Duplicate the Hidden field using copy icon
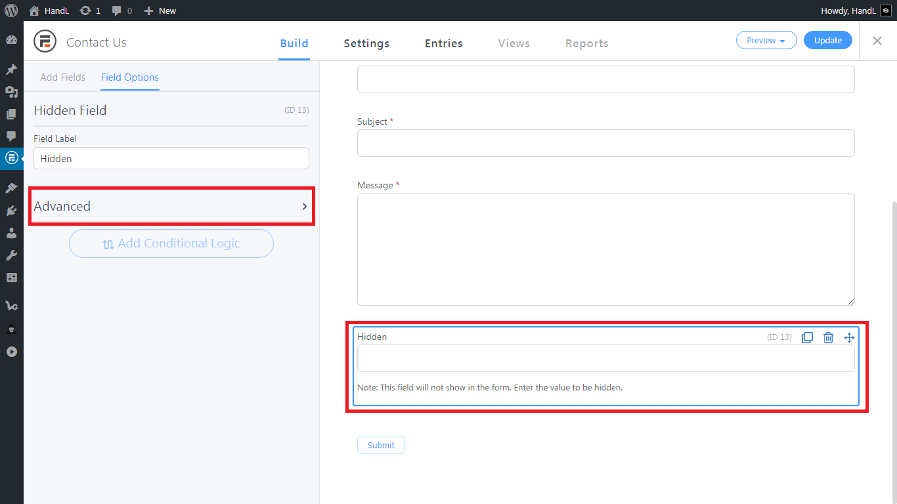 click(x=807, y=337)
